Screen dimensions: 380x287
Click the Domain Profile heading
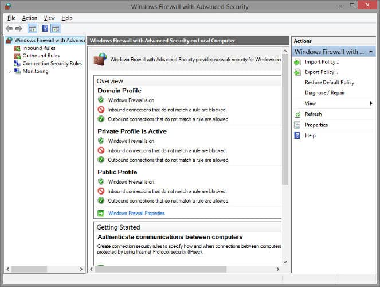pos(119,91)
